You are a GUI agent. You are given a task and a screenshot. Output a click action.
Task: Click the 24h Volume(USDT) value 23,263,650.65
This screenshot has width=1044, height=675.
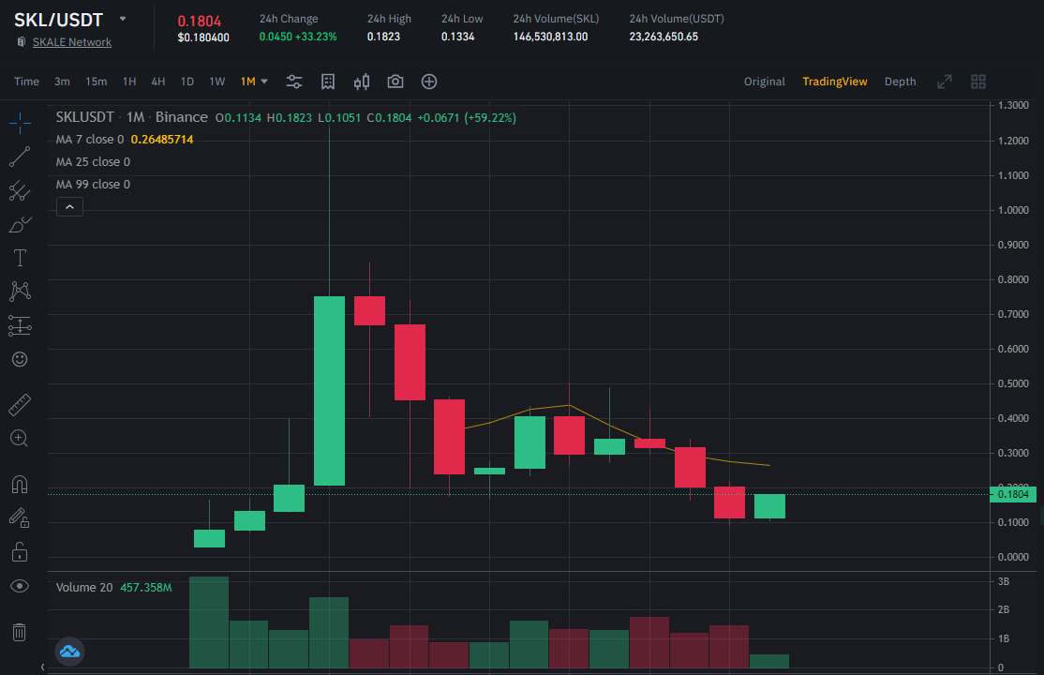point(664,37)
